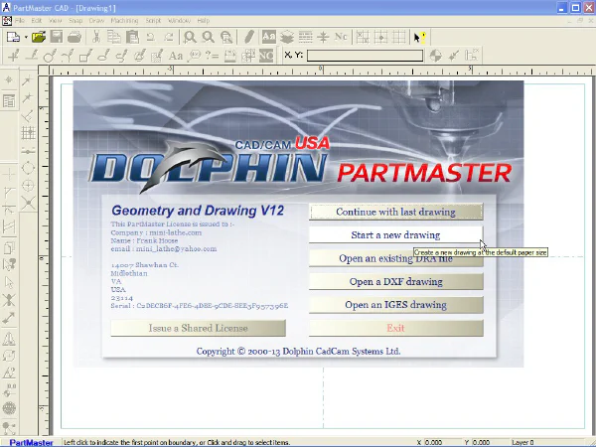
Task: Click the New drawing toolbar icon
Action: (14, 37)
